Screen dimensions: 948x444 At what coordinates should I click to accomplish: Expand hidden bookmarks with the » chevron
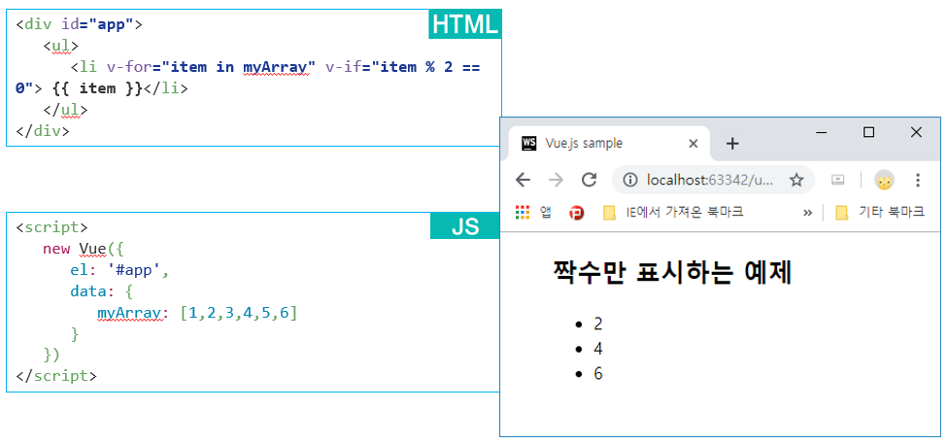coord(808,213)
